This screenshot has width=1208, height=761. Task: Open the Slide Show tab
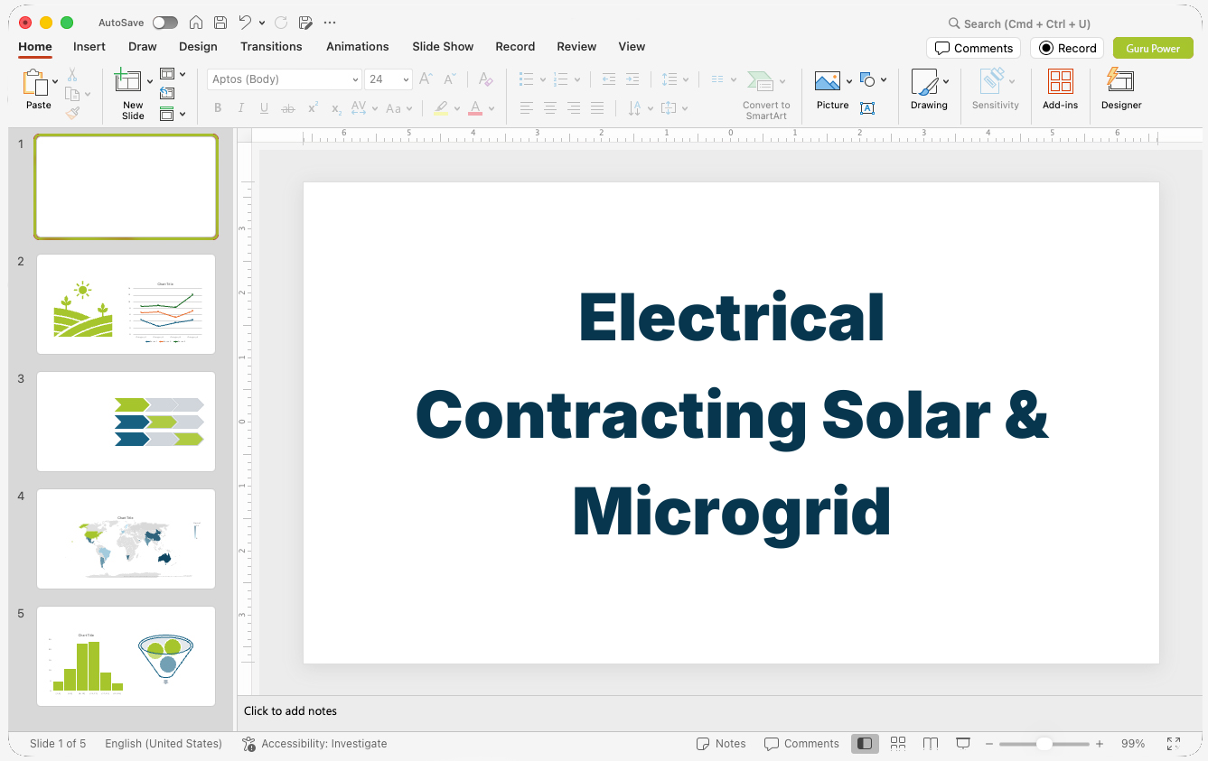pos(443,46)
